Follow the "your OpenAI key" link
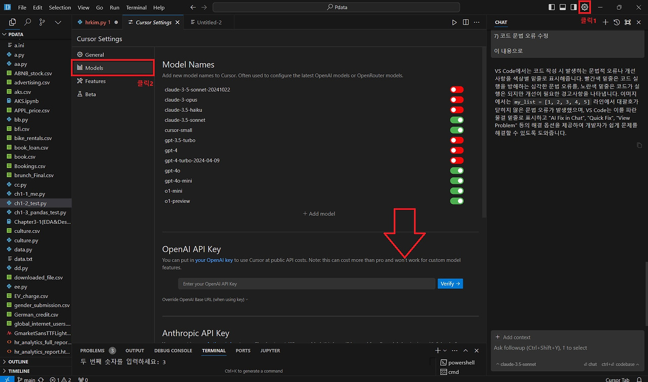648x382 pixels. (214, 260)
